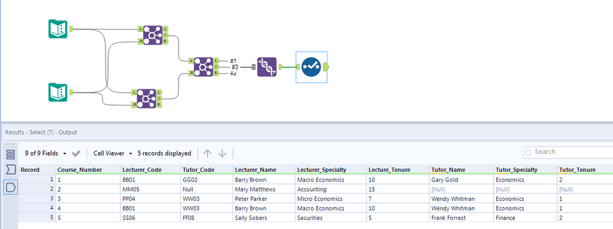Viewport: 613px width, 229px height.
Task: Go to next record with down arrow
Action: 222,153
